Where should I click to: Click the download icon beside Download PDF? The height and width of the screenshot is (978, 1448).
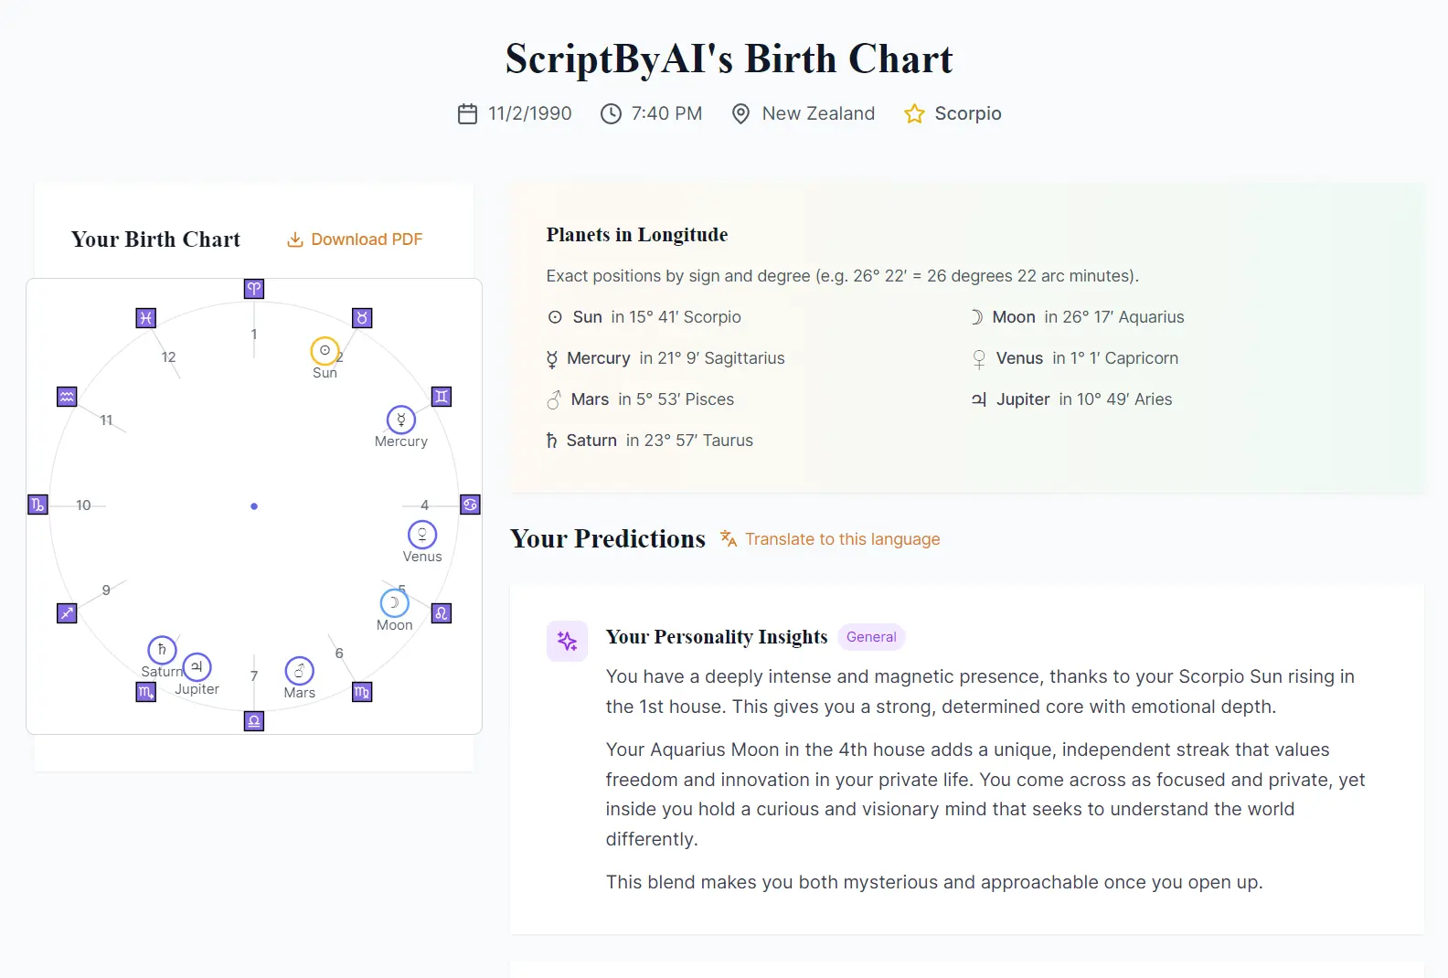(294, 239)
